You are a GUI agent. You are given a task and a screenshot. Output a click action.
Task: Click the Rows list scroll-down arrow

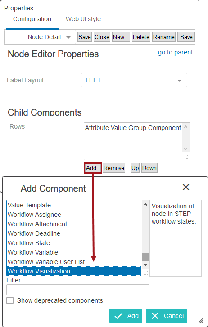(185, 149)
